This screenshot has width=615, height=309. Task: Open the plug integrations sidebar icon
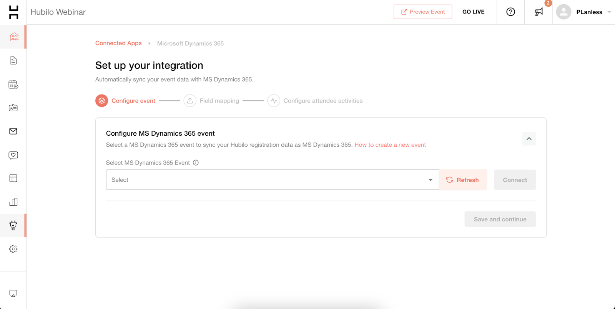point(13,225)
